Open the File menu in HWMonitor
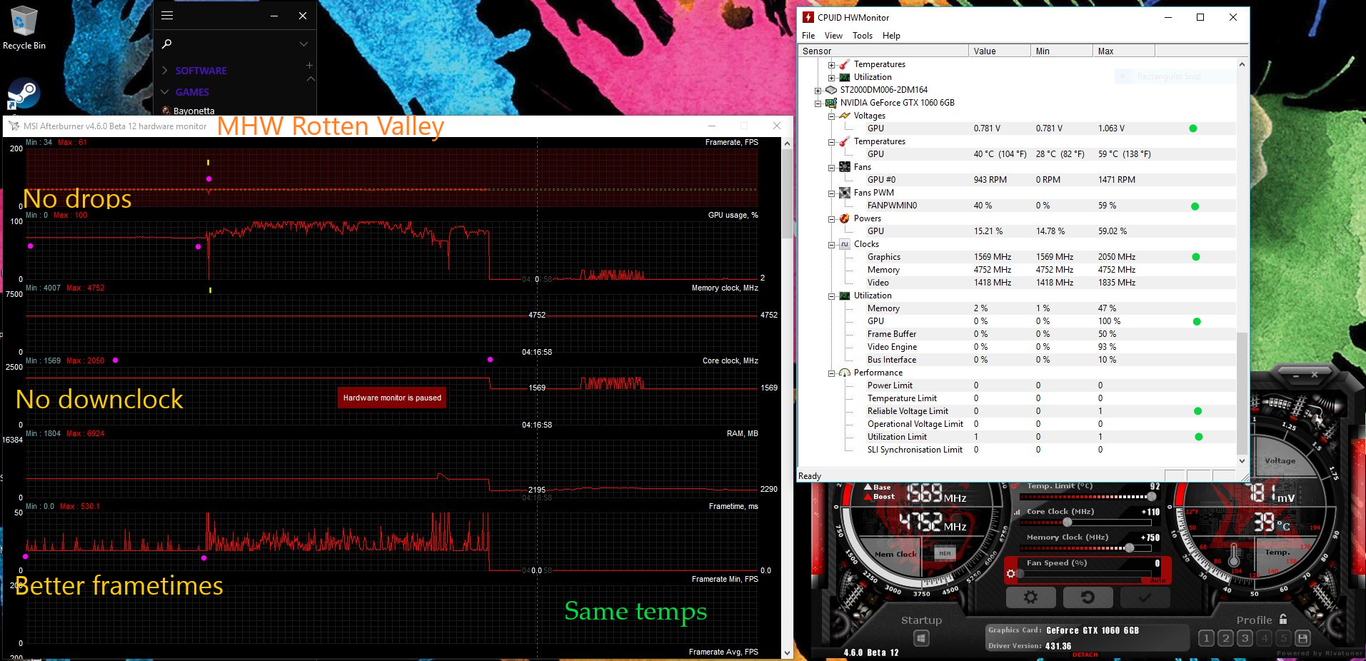This screenshot has height=661, width=1366. coord(808,36)
